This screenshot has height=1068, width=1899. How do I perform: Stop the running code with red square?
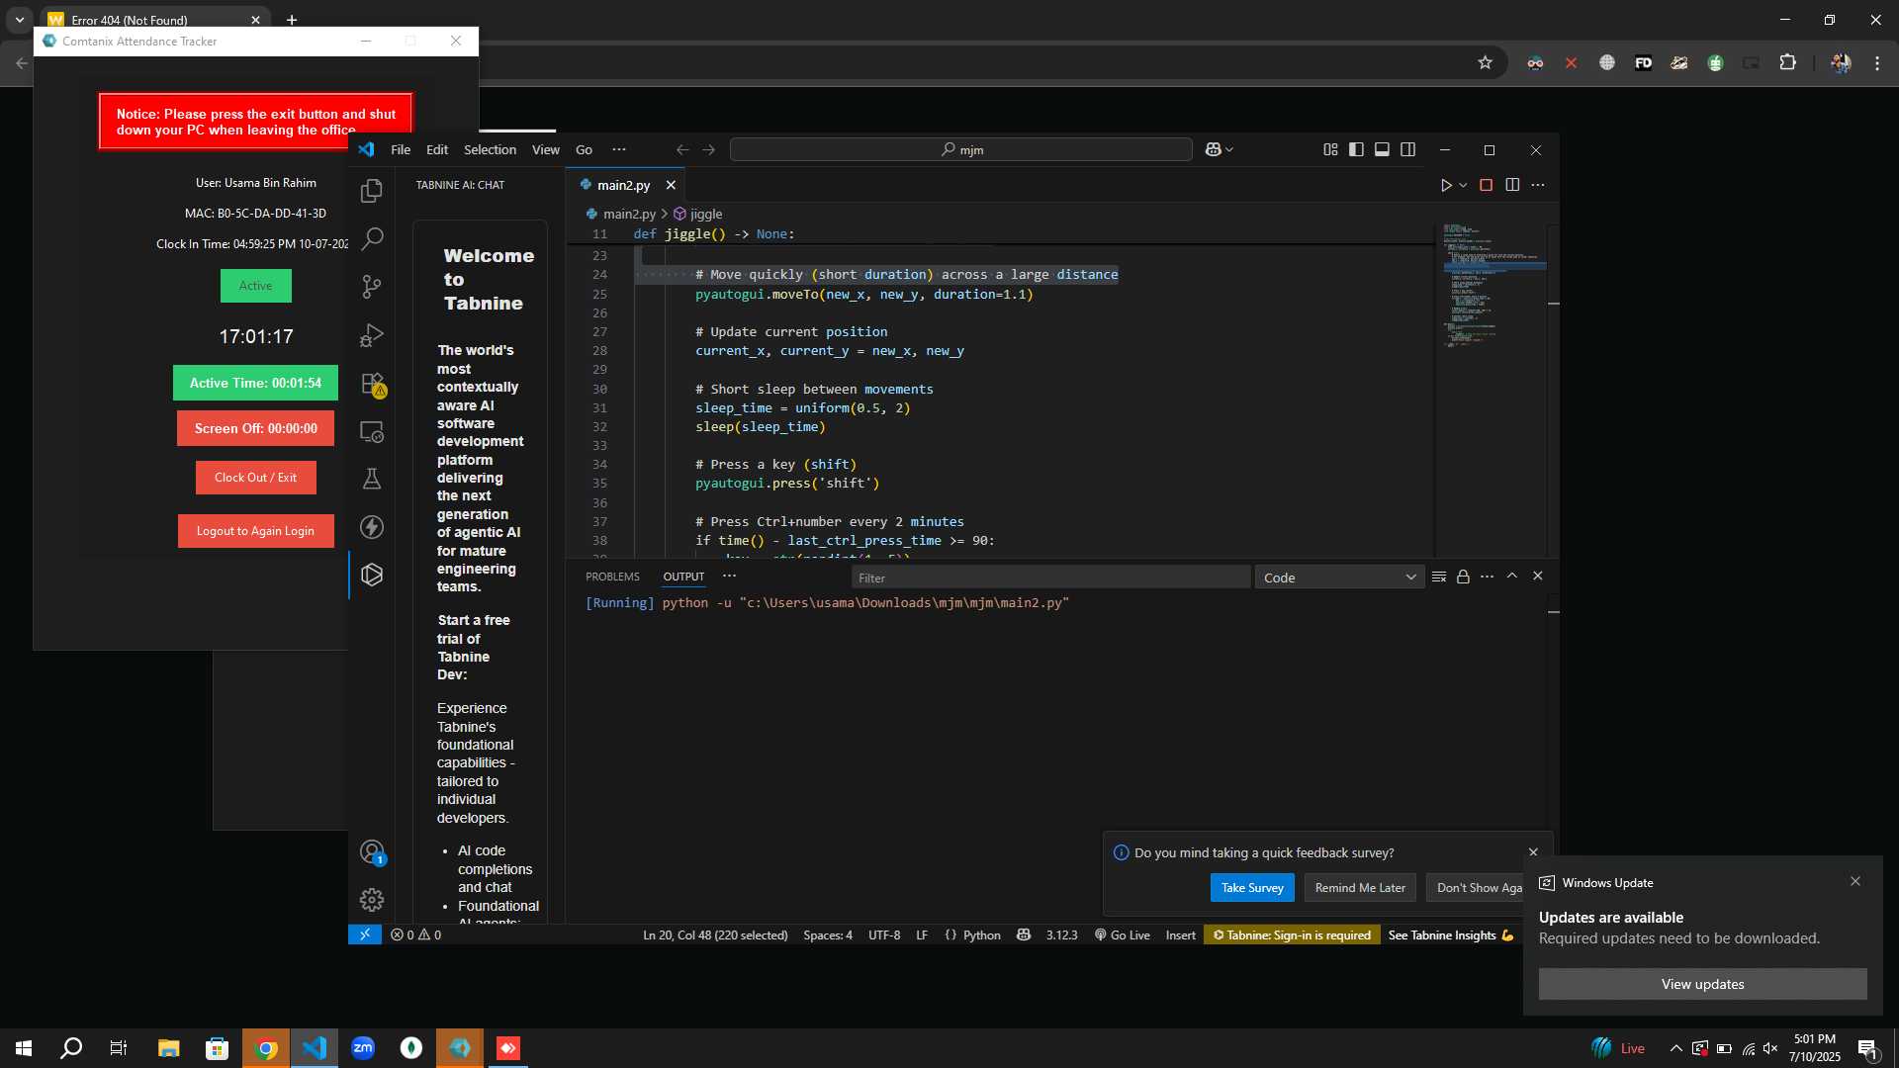point(1486,185)
